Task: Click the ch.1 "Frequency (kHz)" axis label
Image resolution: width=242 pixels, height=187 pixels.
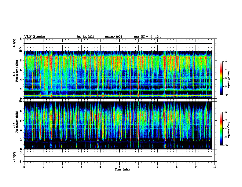Action: click(17, 71)
